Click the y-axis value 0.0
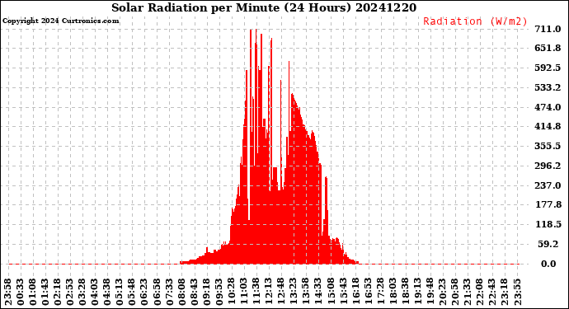Viewport: 569px width, 309px height. [x=548, y=264]
